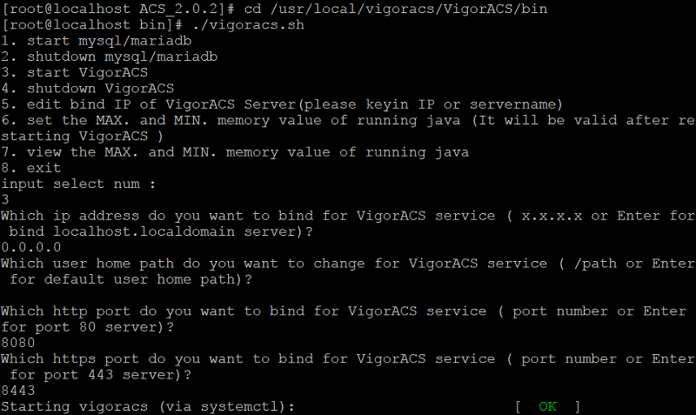Click menu option 1 start mysql/mariadb
The width and height of the screenshot is (696, 415).
97,41
